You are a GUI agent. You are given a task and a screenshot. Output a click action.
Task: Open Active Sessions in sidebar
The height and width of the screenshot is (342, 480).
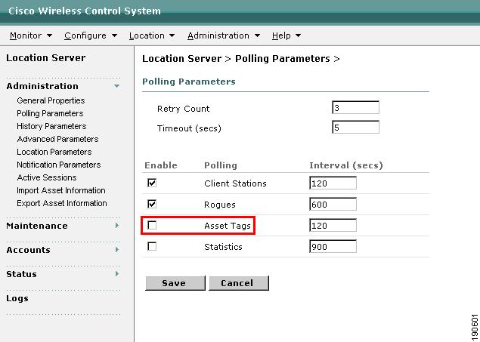coord(47,177)
